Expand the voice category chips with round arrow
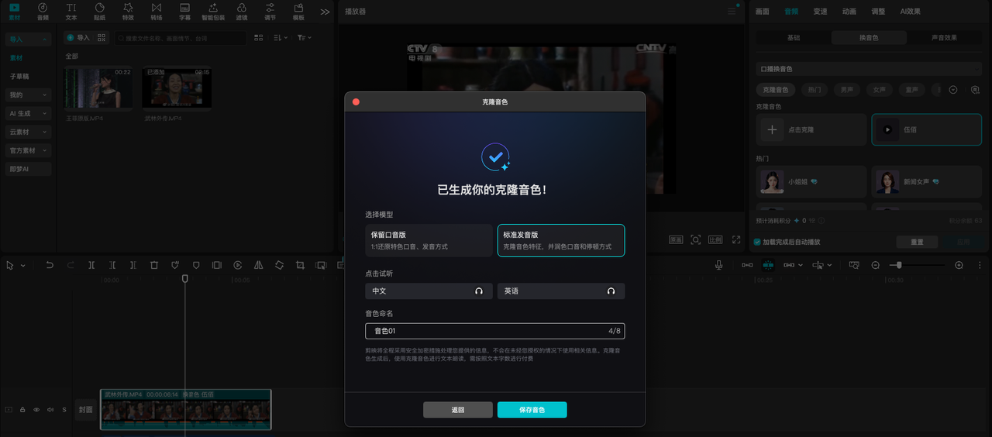Screen dimensions: 992x437 [x=953, y=90]
